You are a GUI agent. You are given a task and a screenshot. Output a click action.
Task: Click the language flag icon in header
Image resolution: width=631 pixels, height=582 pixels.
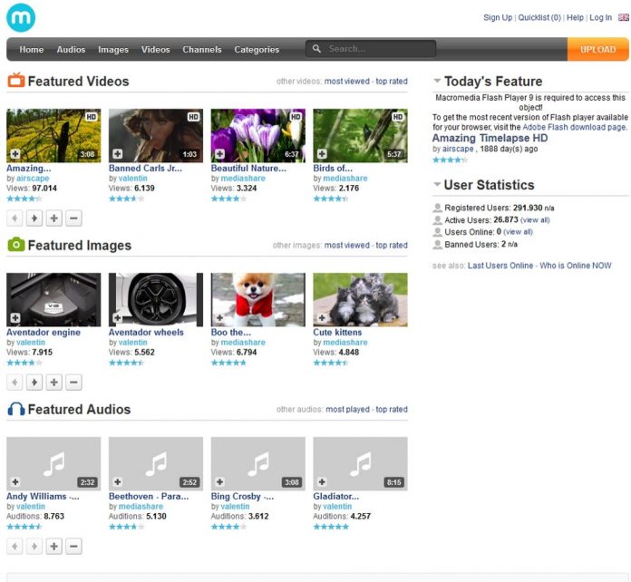coord(623,17)
